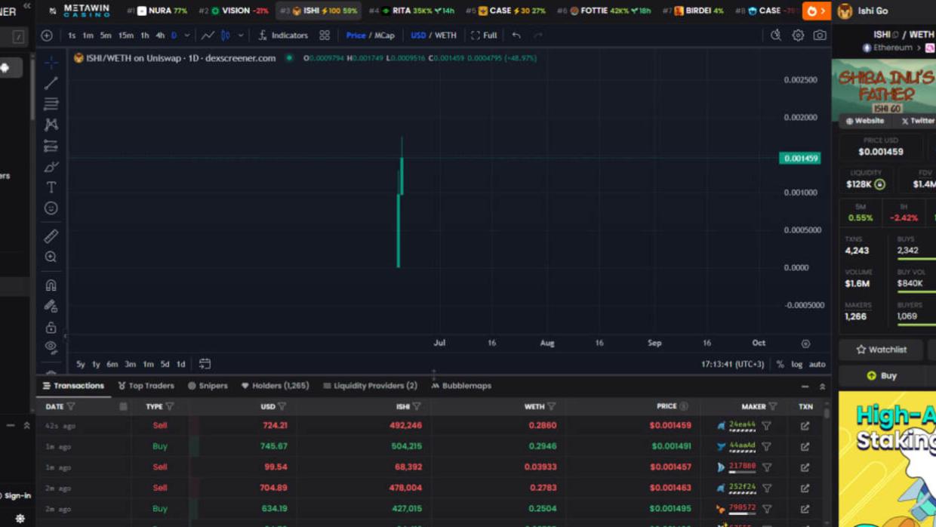Filter by maker 24ea44
936x527 pixels.
click(766, 426)
